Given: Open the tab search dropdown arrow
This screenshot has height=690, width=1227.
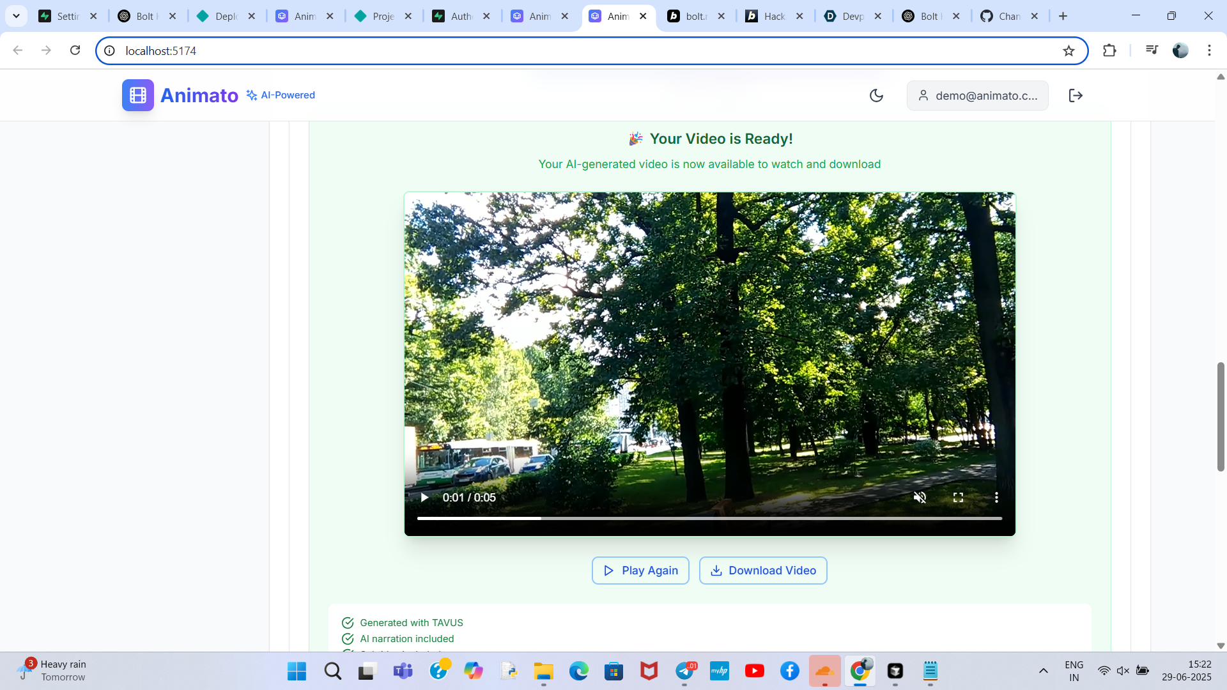Looking at the screenshot, I should [x=16, y=16].
